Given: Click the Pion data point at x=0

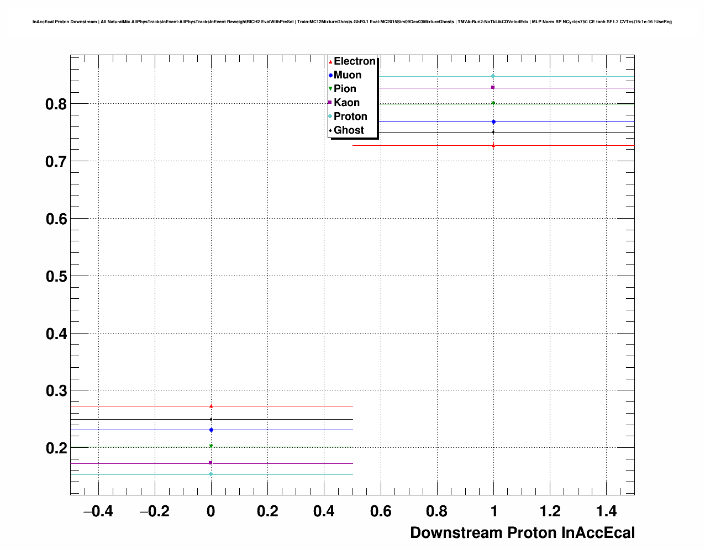Looking at the screenshot, I should click(211, 447).
